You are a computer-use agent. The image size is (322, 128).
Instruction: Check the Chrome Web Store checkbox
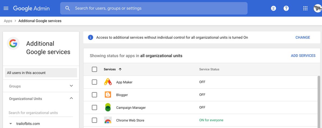coord(94,120)
